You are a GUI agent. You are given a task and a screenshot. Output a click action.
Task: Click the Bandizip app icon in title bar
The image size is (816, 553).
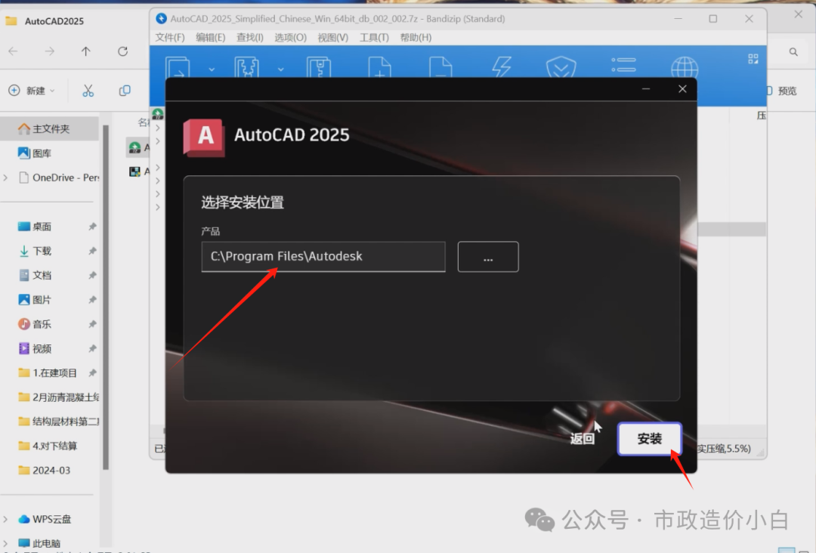pos(162,19)
